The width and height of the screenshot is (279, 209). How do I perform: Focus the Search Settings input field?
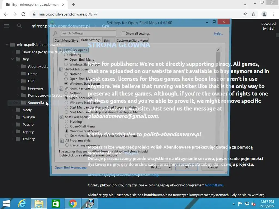(88, 33)
